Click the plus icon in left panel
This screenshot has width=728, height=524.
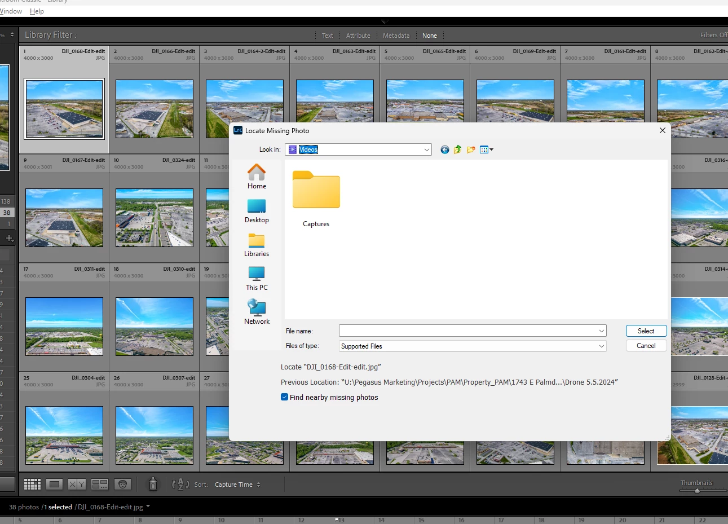9,238
